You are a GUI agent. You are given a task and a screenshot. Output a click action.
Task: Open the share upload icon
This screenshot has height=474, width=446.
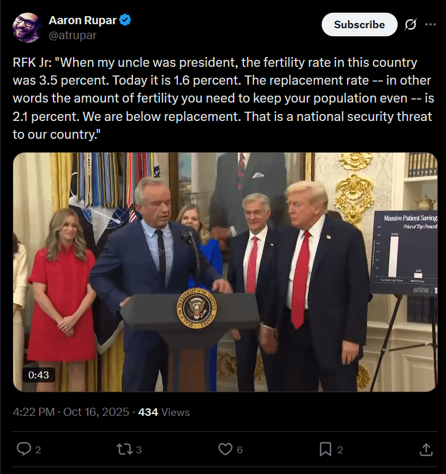click(x=426, y=449)
